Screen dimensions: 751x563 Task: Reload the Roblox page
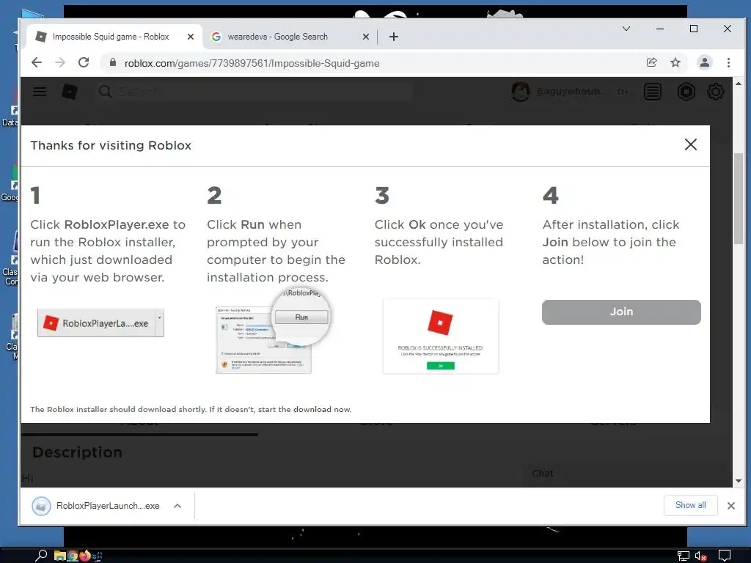tap(84, 63)
